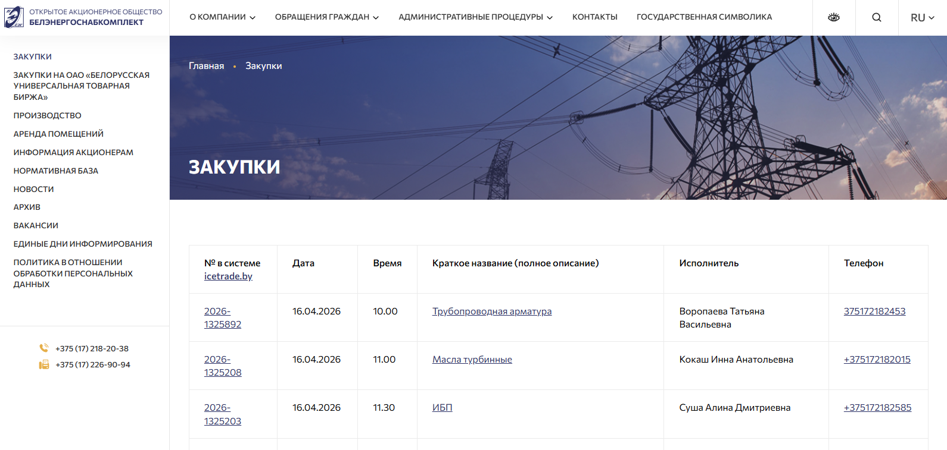The image size is (947, 450).
Task: Expand the RU language dropdown
Action: pos(923,18)
